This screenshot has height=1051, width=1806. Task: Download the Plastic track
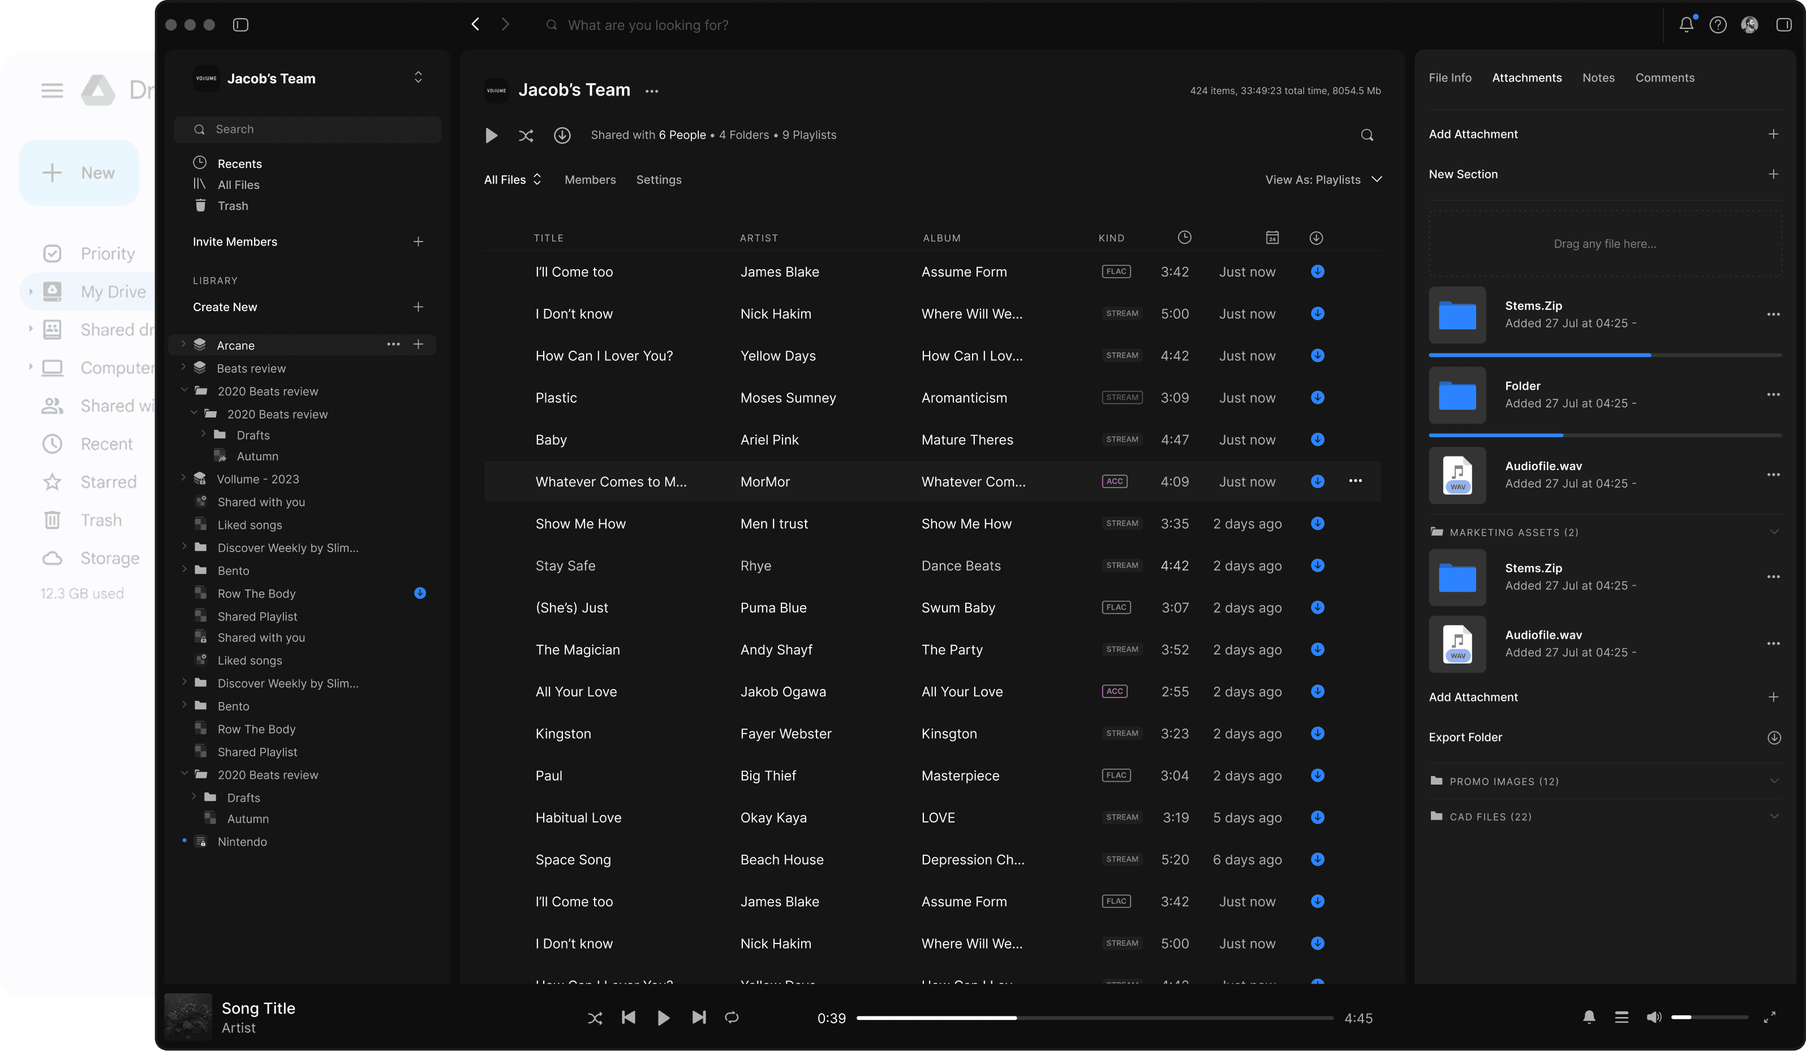click(1317, 398)
